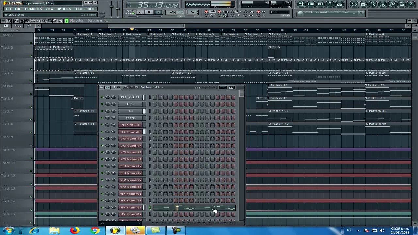The height and width of the screenshot is (235, 418).
Task: Click the Hat channel button
Action: tap(130, 111)
